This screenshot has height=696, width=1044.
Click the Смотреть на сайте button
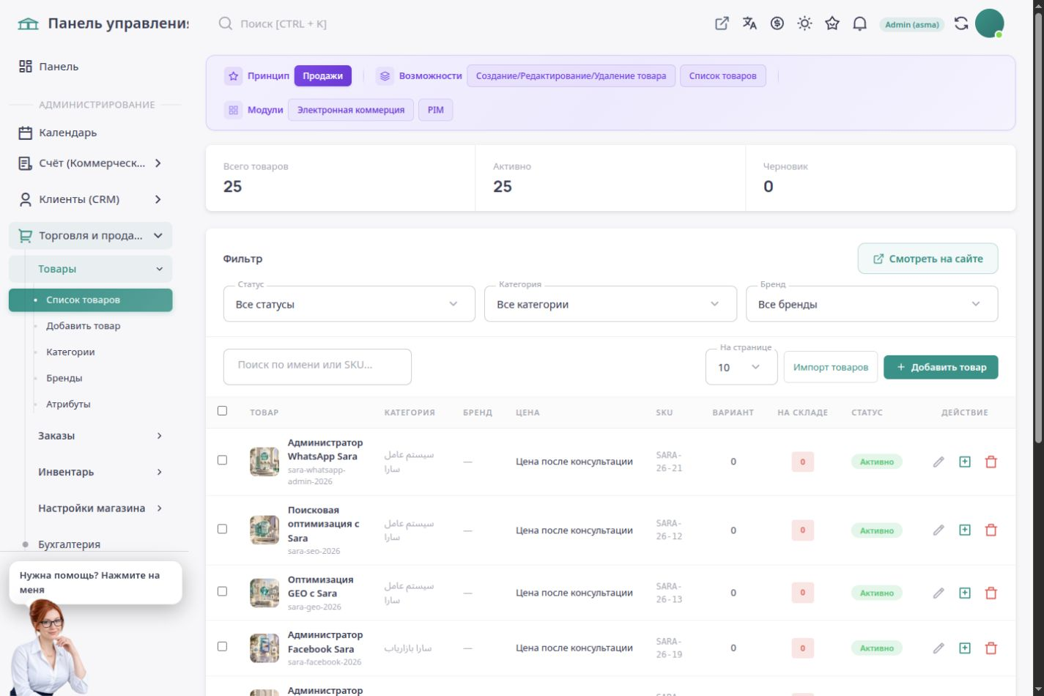(928, 259)
